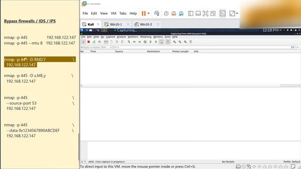
Task: Click the message log note icon in VMware
Action: pyautogui.click(x=293, y=167)
